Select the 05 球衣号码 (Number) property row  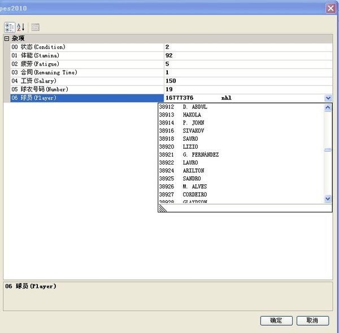pos(87,89)
